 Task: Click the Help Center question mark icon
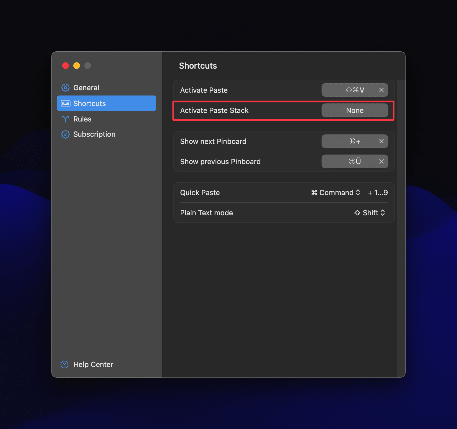coord(64,365)
